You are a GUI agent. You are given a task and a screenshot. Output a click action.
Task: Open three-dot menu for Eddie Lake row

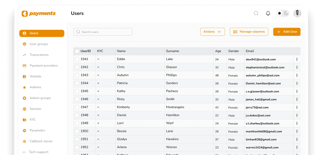[297, 59]
